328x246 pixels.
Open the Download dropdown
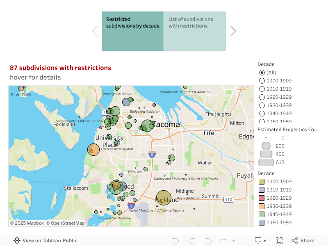[260, 241]
